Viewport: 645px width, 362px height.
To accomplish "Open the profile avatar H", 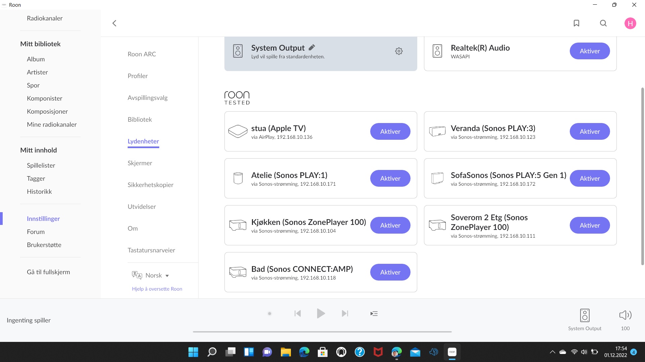I will click(630, 23).
